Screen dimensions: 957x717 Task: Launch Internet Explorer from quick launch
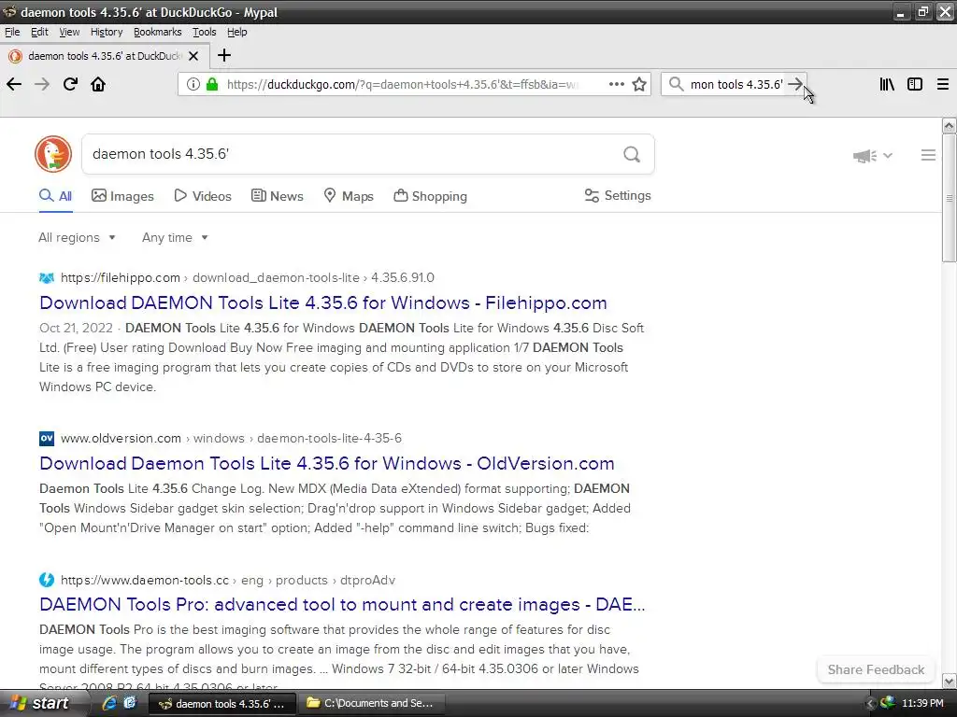[x=109, y=703]
